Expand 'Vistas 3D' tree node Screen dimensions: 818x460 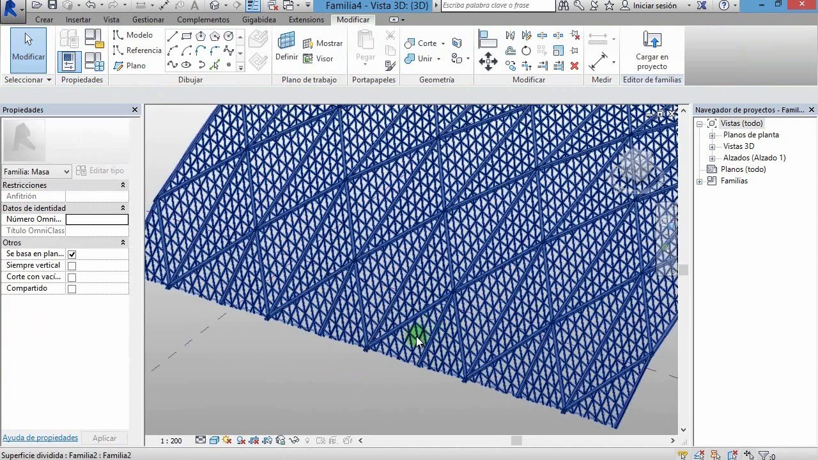[712, 147]
